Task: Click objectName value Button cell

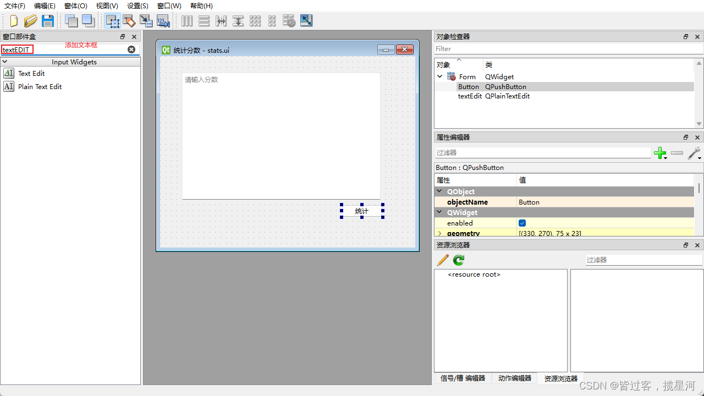Action: [605, 202]
